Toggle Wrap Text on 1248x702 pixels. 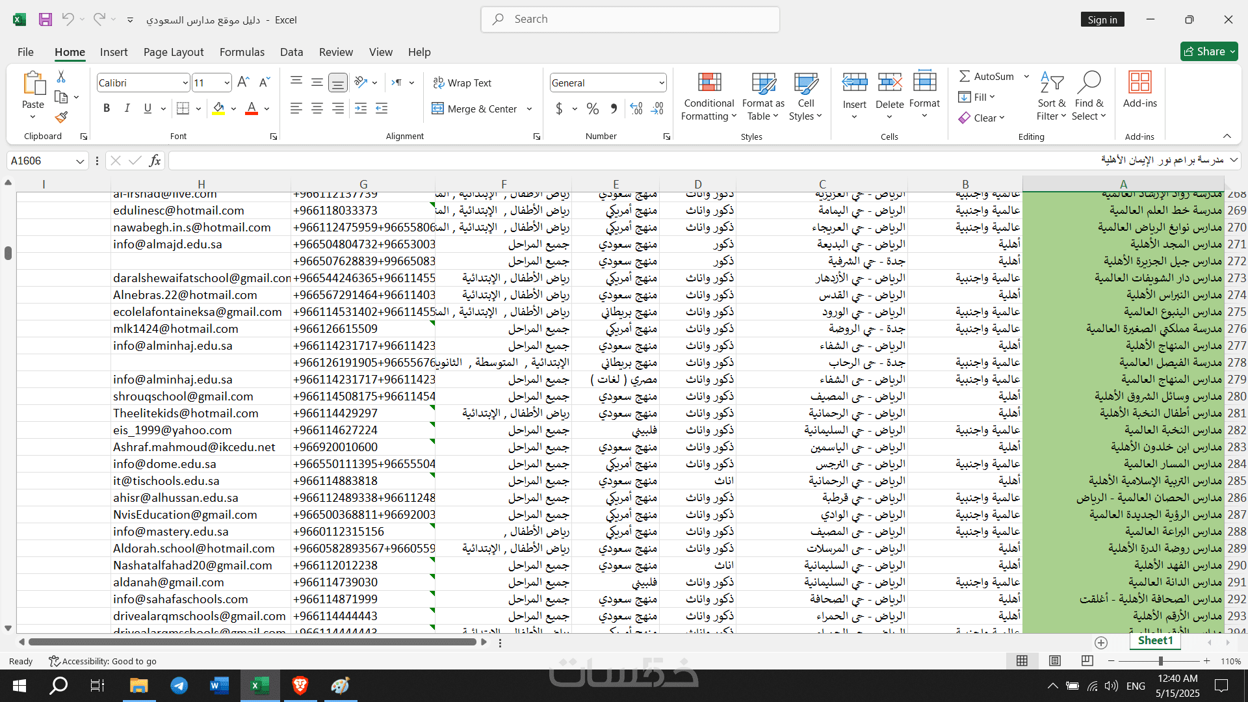coord(462,83)
